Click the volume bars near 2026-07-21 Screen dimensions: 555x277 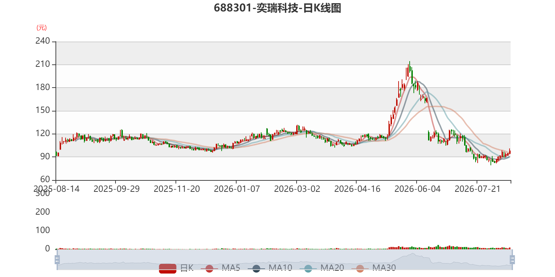[x=477, y=248]
